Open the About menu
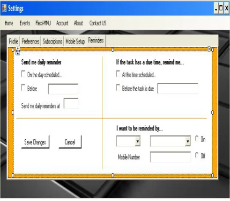Viewport: 230px width, 201px height. [78, 23]
